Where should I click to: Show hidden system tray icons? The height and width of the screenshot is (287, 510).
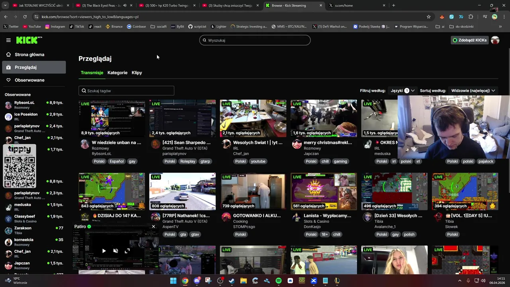pos(459,281)
